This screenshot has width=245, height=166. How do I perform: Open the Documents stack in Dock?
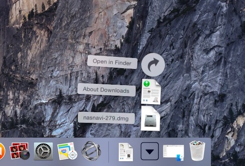click(x=126, y=152)
